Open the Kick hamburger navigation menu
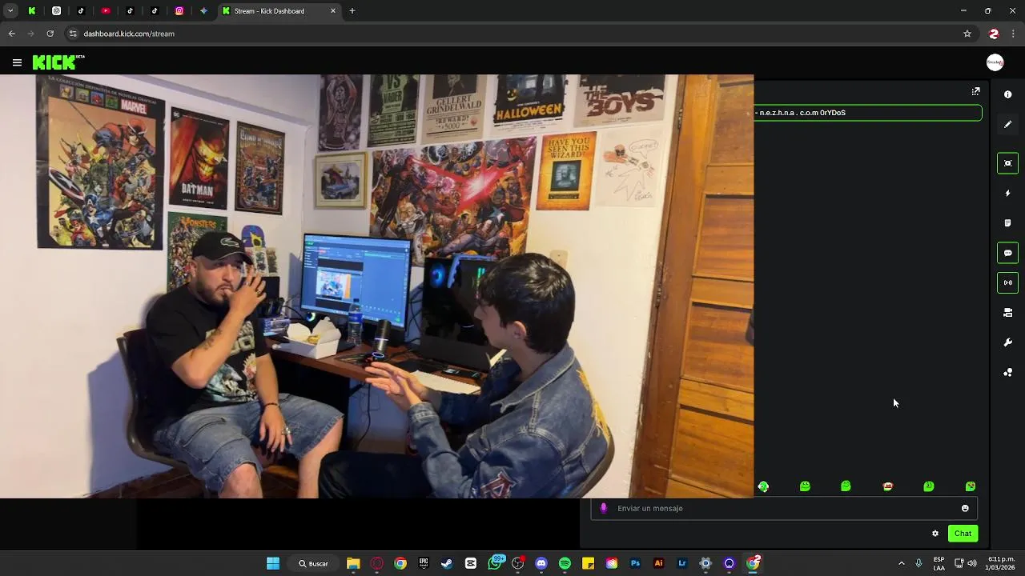1025x576 pixels. (x=17, y=62)
